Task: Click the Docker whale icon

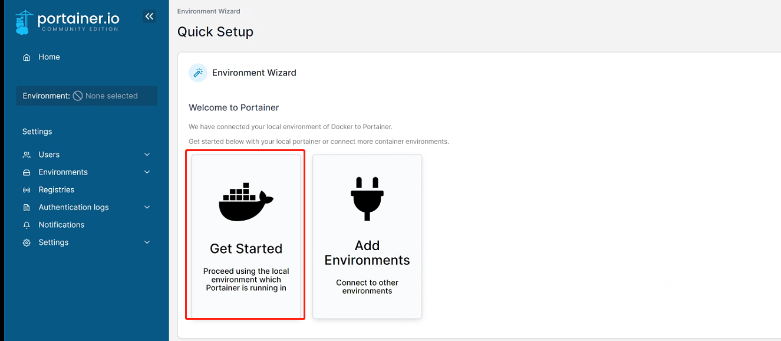Action: pos(246,202)
